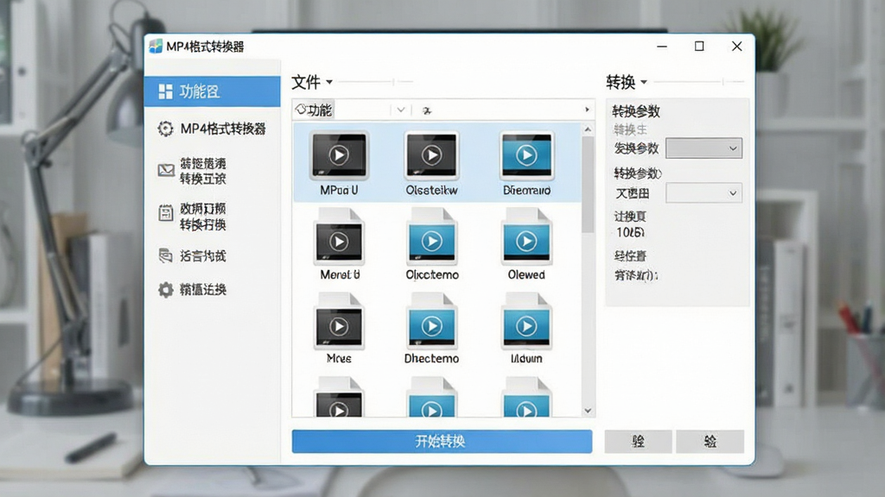
Task: Click the right arrow in the path bar
Action: pyautogui.click(x=587, y=110)
